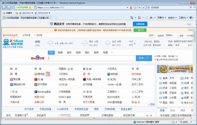Image resolution: width=197 pixels, height=125 pixels.
Task: Click the search magnifier in the IE search box
Action: 190,8
